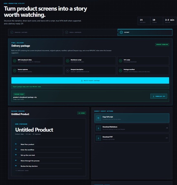Click the Direct Script Actions label
This screenshot has width=177, height=185.
click(x=104, y=111)
